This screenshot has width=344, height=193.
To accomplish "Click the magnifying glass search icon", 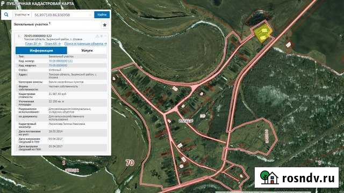I will [6, 14].
